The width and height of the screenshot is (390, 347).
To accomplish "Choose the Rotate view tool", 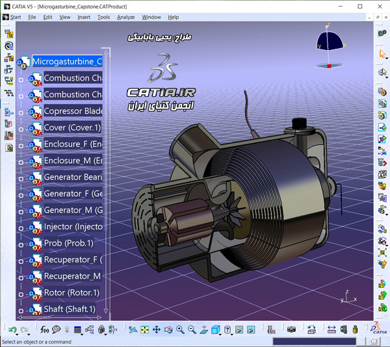I will pyautogui.click(x=168, y=330).
